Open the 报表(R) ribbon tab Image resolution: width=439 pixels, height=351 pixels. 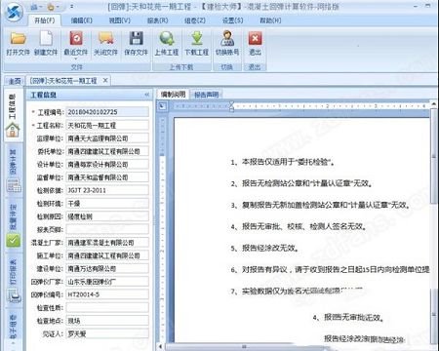click(x=157, y=20)
